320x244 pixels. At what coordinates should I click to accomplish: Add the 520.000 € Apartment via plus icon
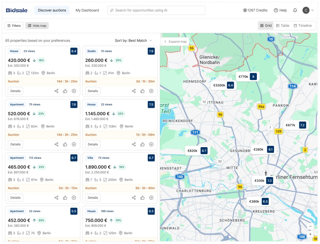[x=74, y=144]
